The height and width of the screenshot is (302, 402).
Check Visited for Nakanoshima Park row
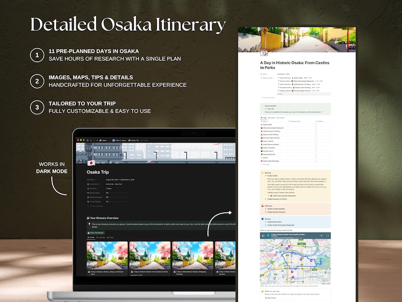point(316,154)
